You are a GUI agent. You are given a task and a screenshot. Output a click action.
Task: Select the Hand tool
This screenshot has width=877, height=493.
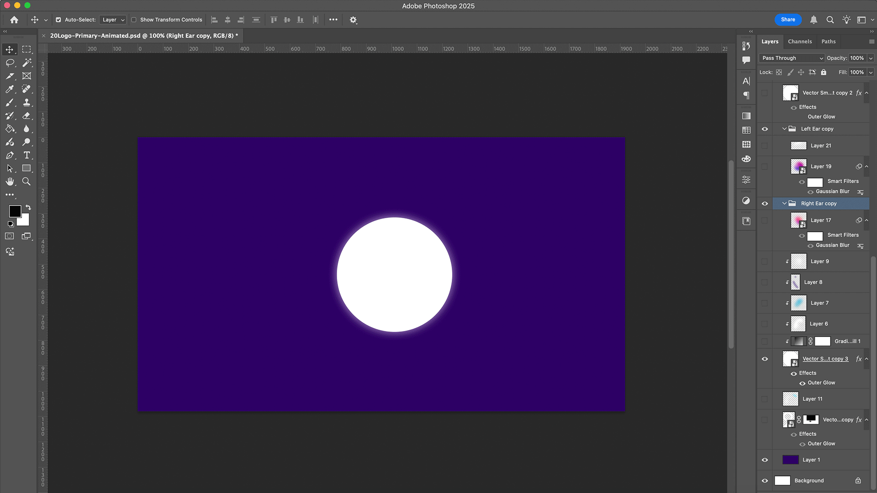tap(10, 182)
